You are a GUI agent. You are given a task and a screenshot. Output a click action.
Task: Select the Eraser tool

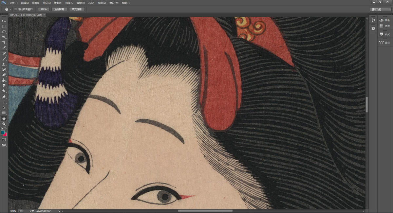4,75
